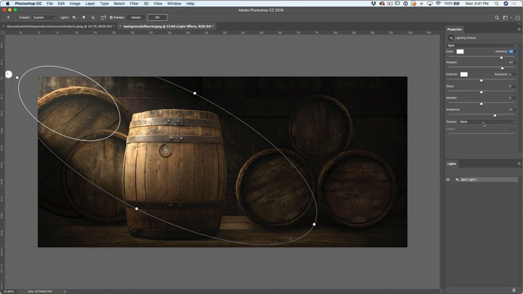Click the Lighting Effects tool icon in options bar
The image size is (523, 294).
pos(8,18)
